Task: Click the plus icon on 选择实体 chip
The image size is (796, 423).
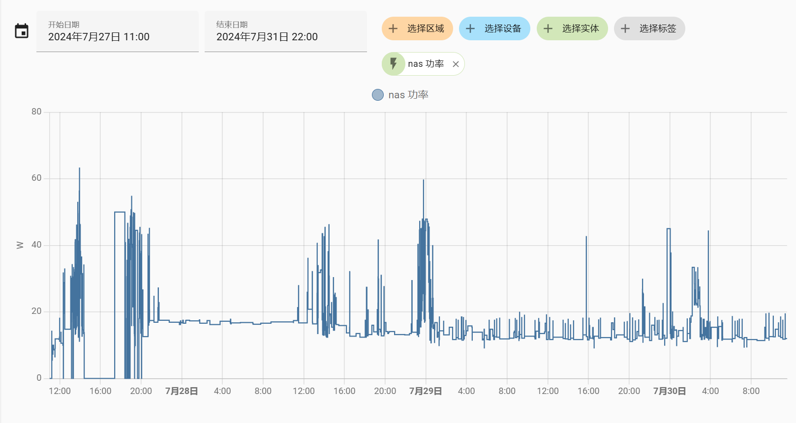Action: coord(548,28)
